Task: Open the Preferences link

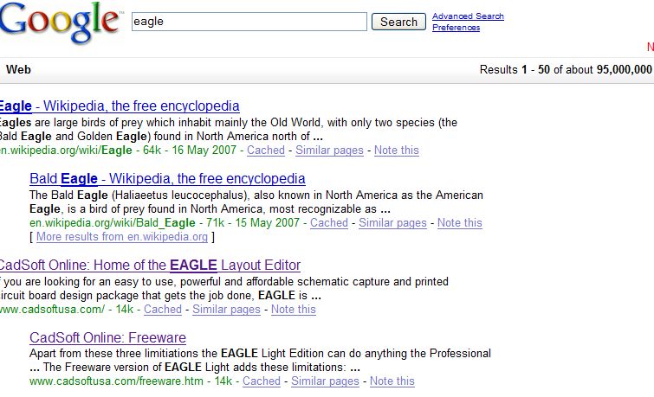Action: click(456, 28)
